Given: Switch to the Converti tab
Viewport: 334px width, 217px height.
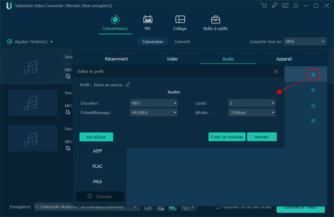Looking at the screenshot, I should tap(182, 42).
